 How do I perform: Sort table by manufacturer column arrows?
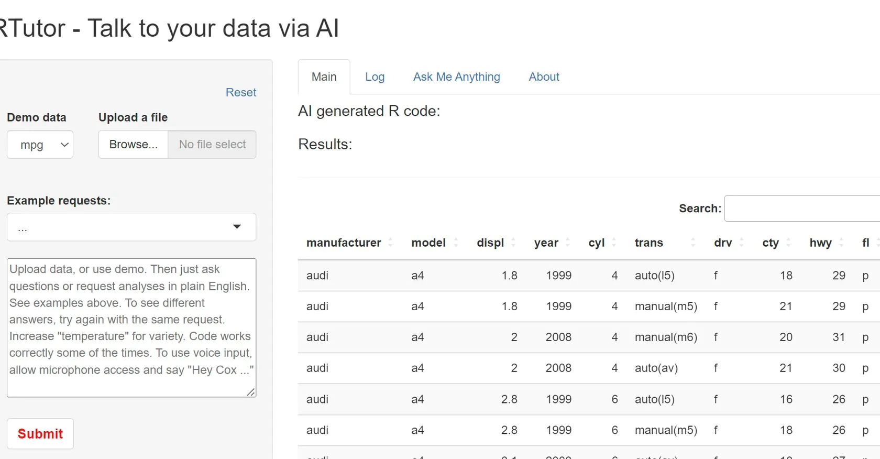390,243
